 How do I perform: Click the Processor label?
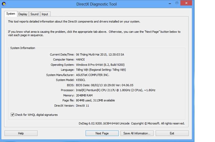[x=67, y=90]
